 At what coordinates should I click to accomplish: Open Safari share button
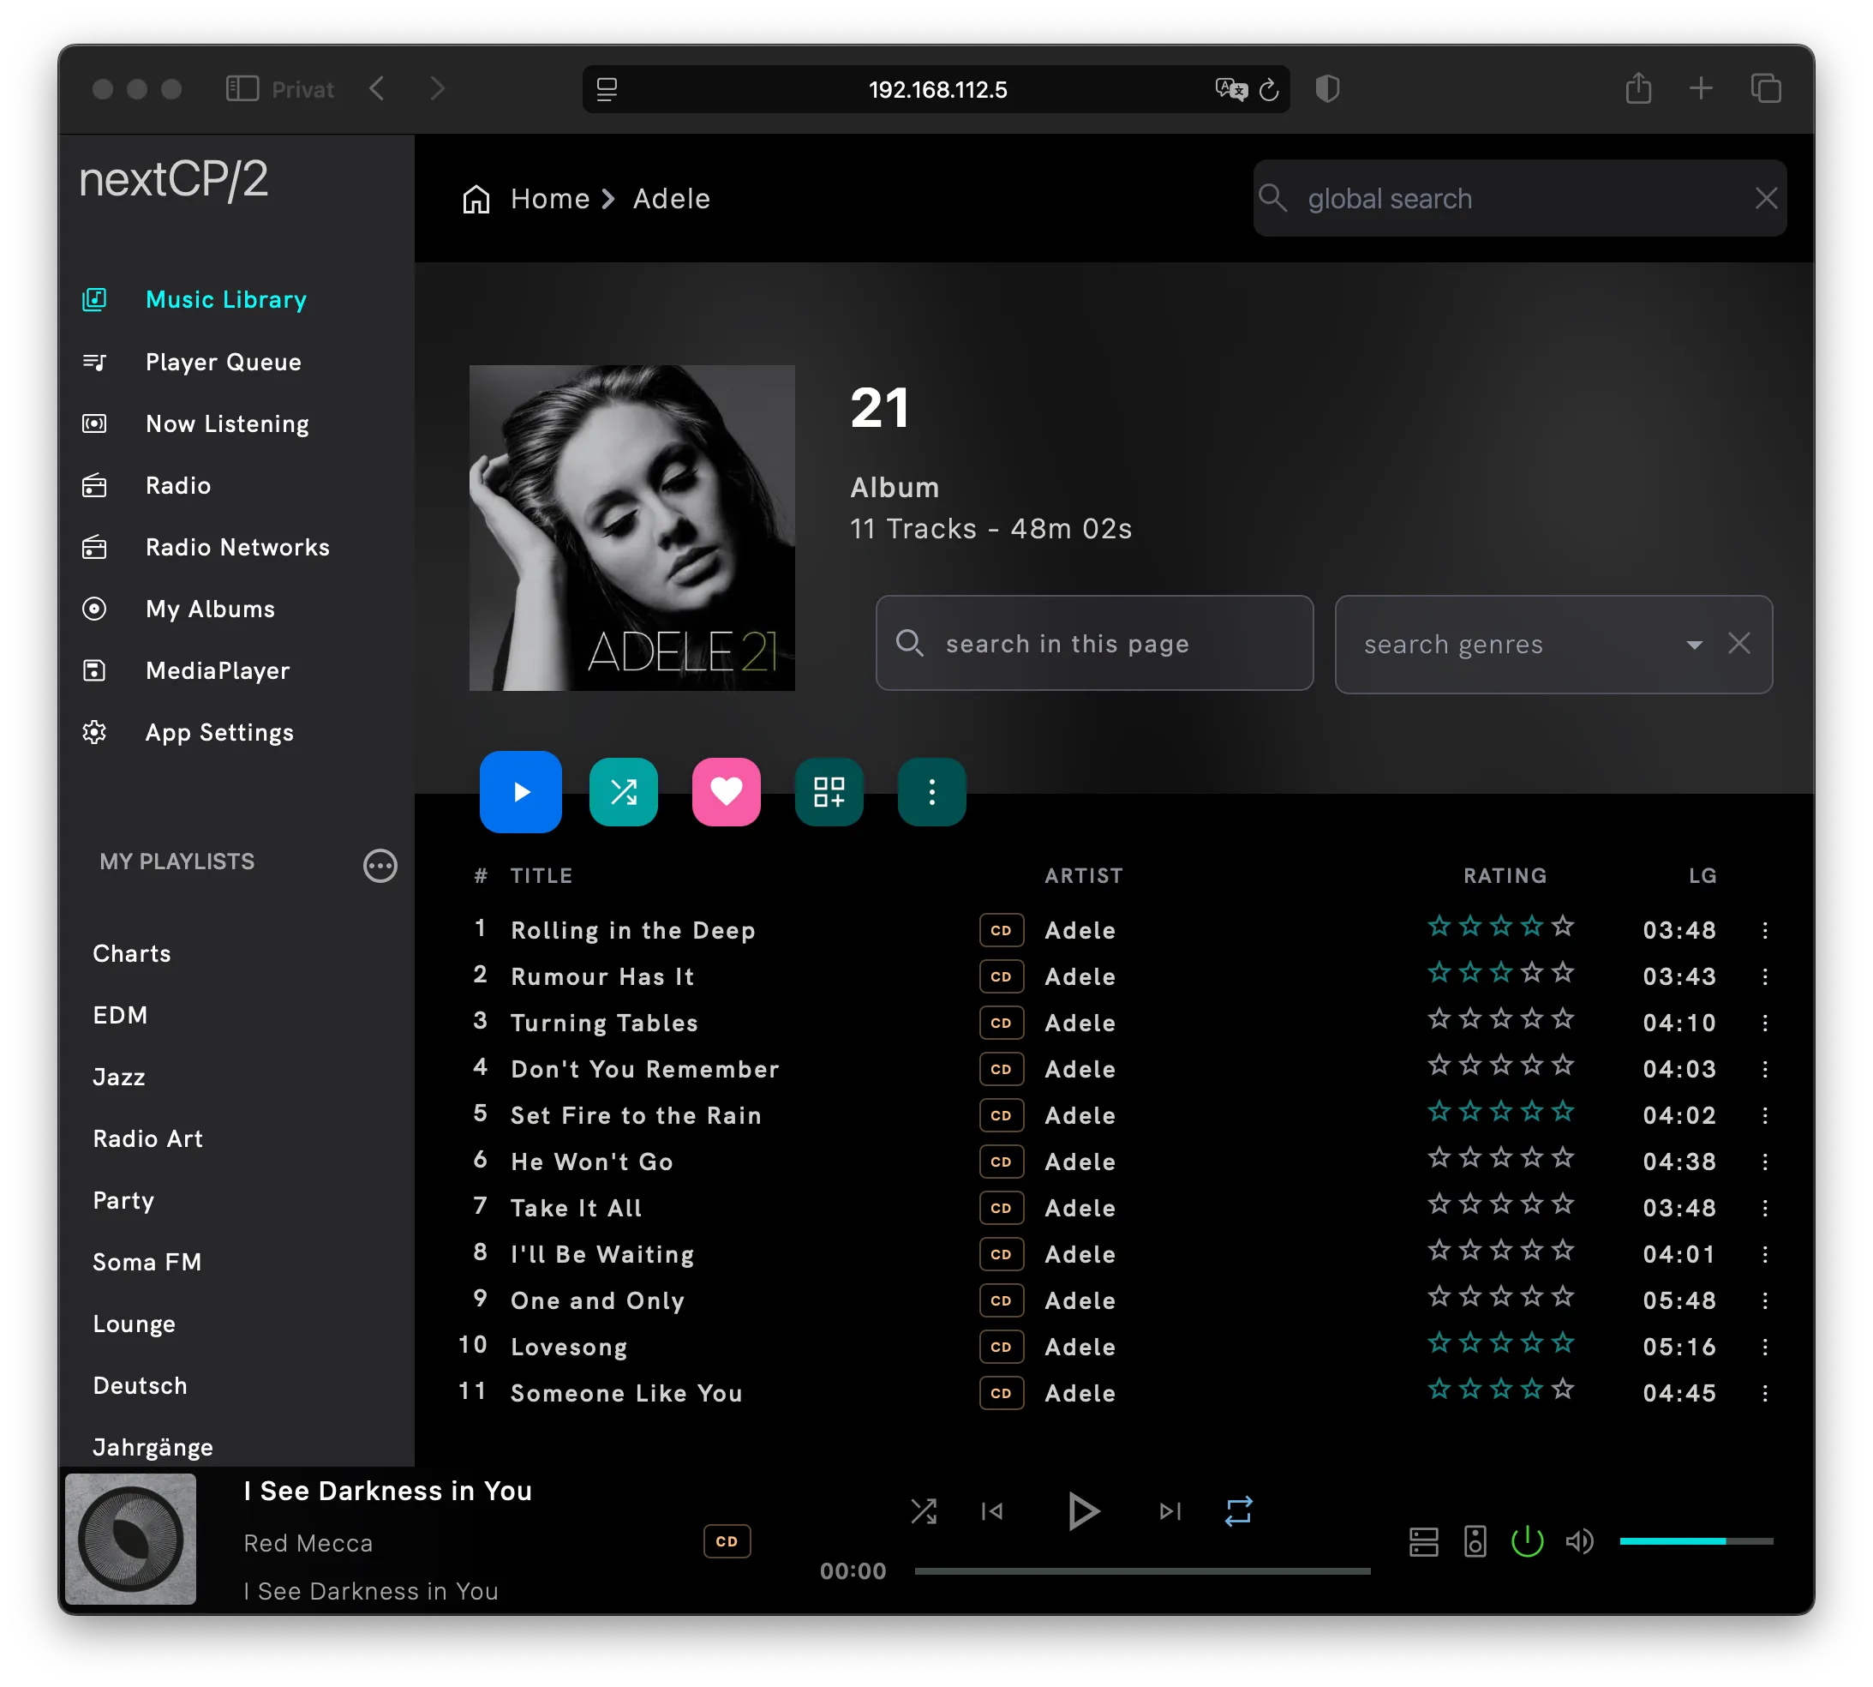(1637, 88)
